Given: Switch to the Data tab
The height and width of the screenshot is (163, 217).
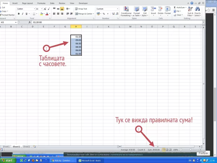Looking at the screenshot, I should click(52, 3).
